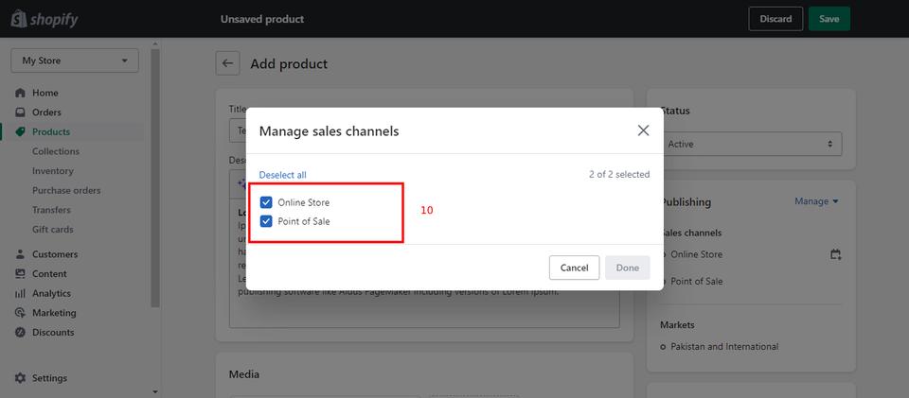Screen dimensions: 909x398
Task: Open Purchase orders in the sidebar
Action: (66, 190)
